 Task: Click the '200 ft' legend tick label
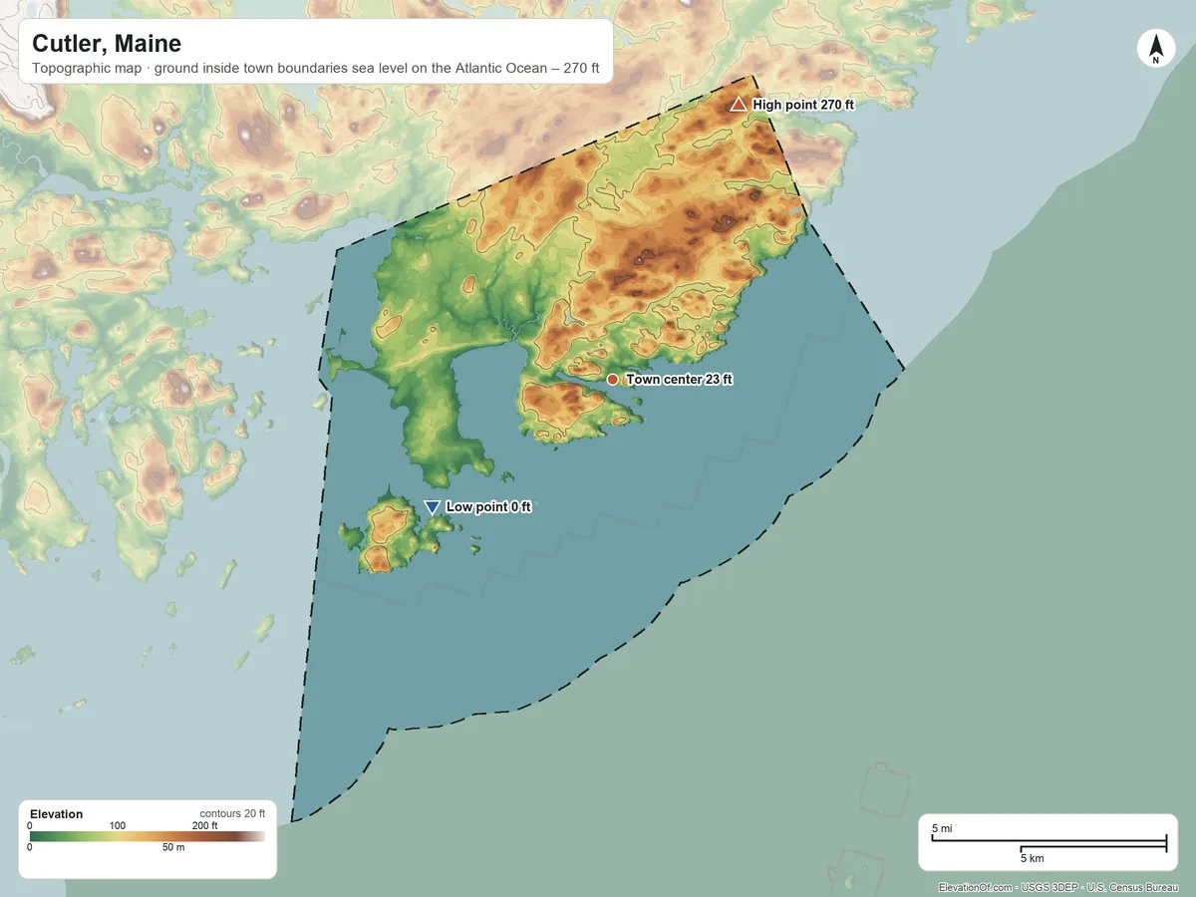205,826
